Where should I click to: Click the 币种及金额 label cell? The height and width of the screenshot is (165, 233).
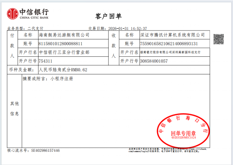23,70
